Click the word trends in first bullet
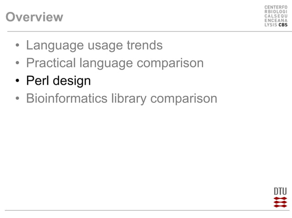Screen dimensions: 292x218 [145, 45]
